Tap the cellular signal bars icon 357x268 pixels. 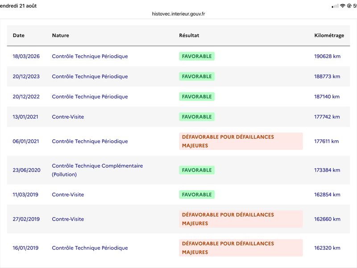pos(335,6)
